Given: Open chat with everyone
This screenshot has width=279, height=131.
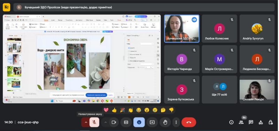Looking at the screenshot, I should (x=251, y=122).
